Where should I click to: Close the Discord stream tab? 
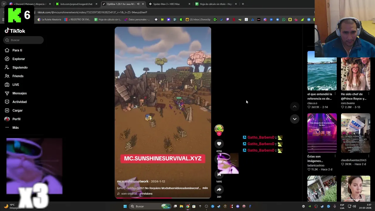point(50,4)
